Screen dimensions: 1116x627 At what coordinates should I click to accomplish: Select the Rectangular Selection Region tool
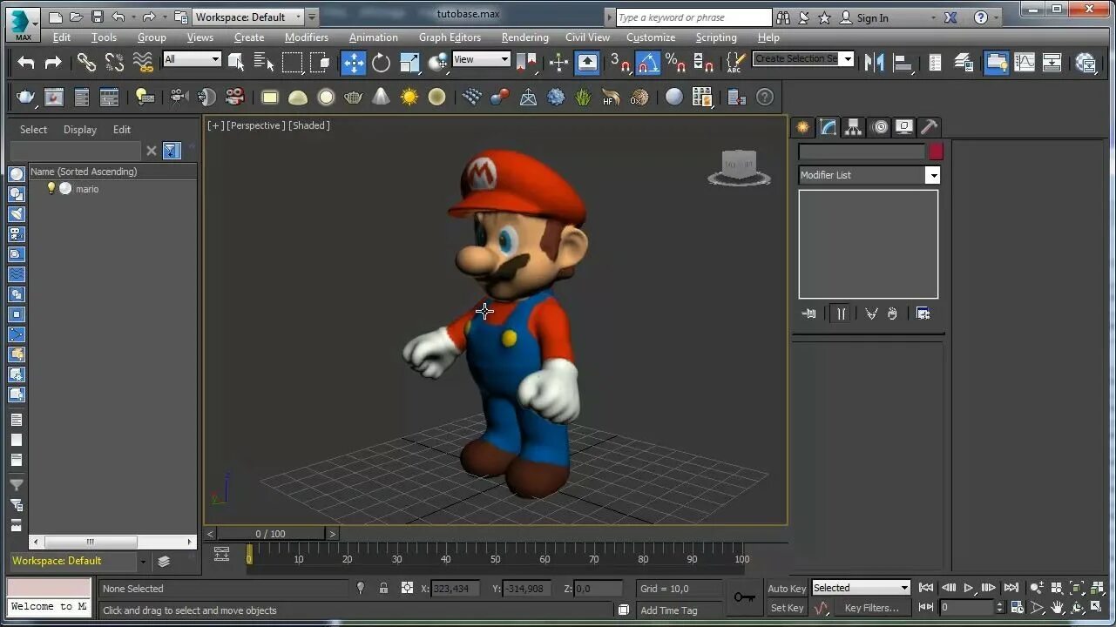click(292, 62)
